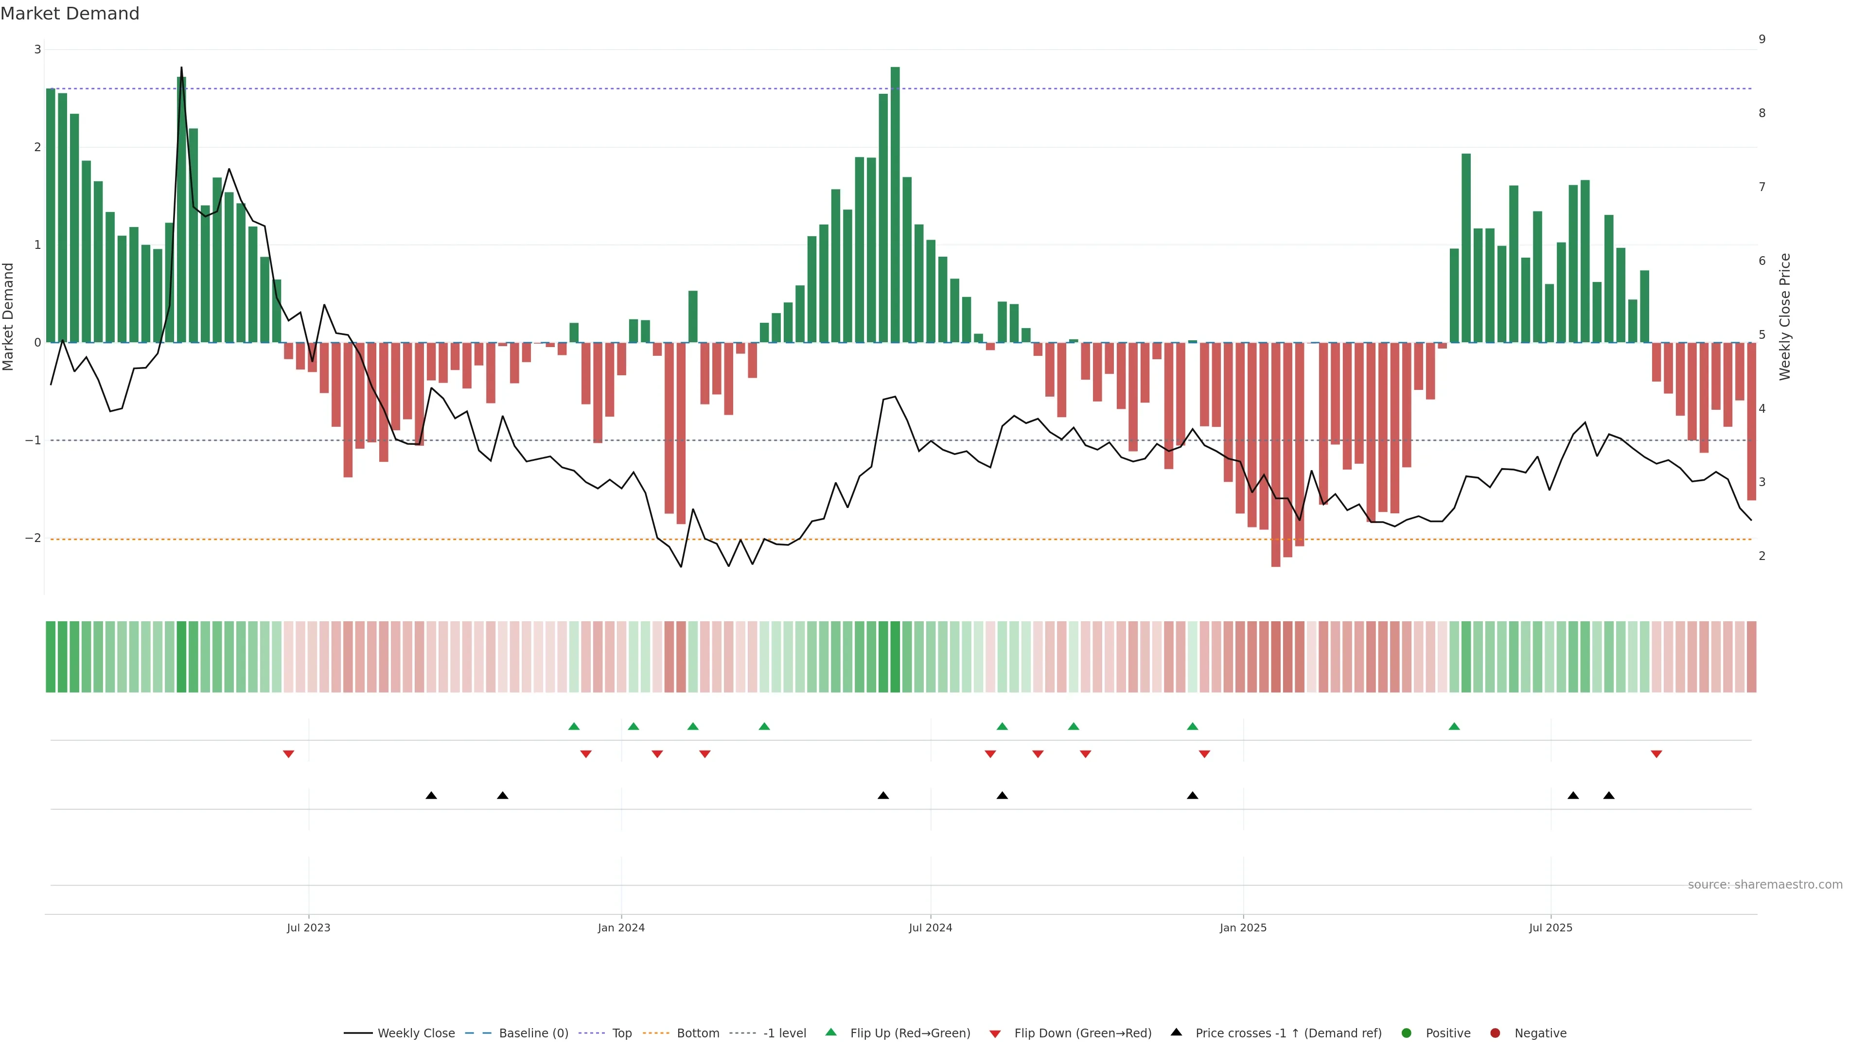Toggle the -1 level legend entry
This screenshot has height=1050, width=1867.
click(784, 1032)
